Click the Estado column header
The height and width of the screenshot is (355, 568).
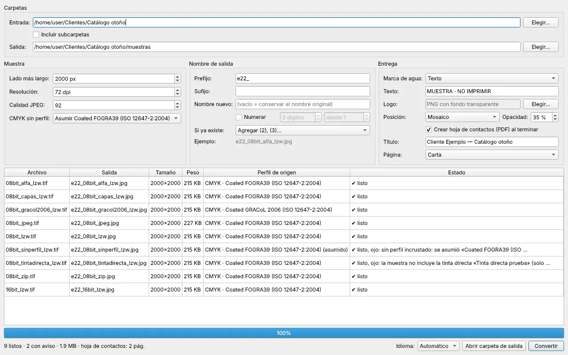pyautogui.click(x=457, y=173)
